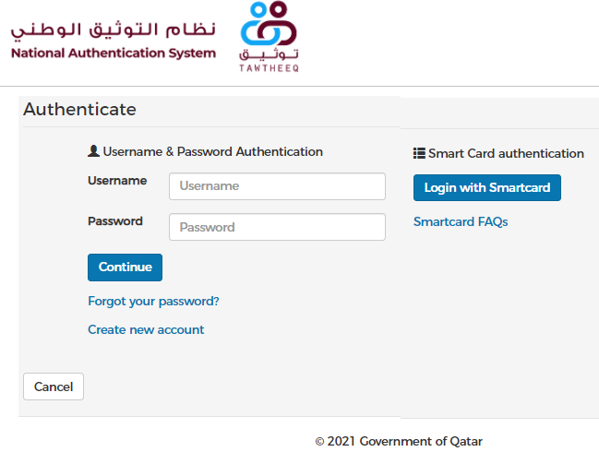Click the Username field label

coord(117,180)
